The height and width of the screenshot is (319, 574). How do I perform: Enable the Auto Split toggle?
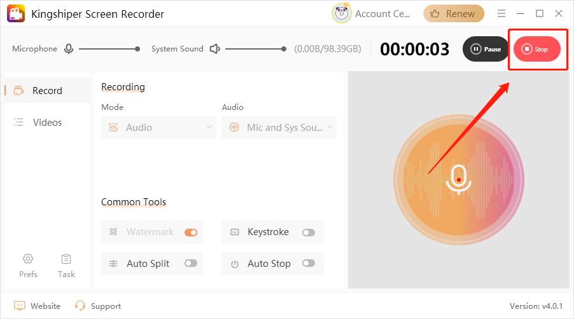[191, 263]
